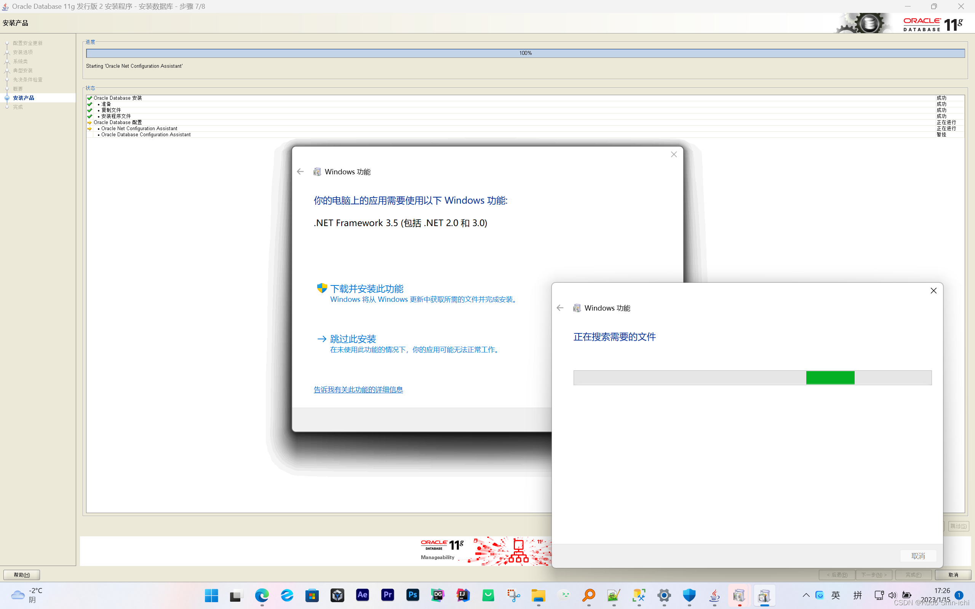Close the back Windows 功能 dialog
This screenshot has height=609, width=975.
click(674, 155)
